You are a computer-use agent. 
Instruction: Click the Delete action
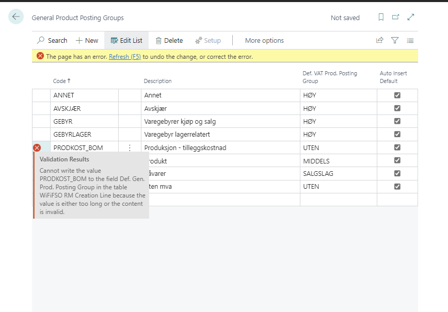click(x=169, y=41)
